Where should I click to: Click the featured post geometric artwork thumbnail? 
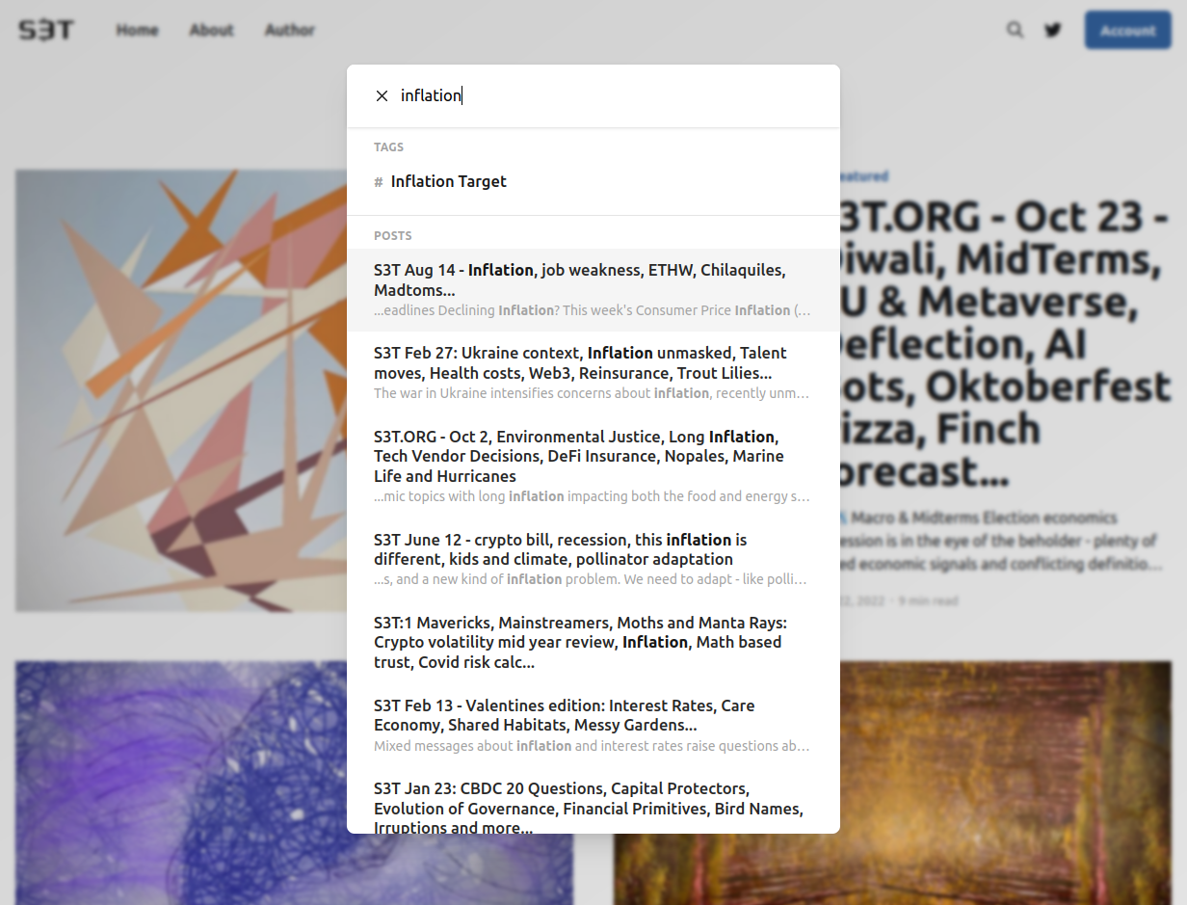click(181, 390)
